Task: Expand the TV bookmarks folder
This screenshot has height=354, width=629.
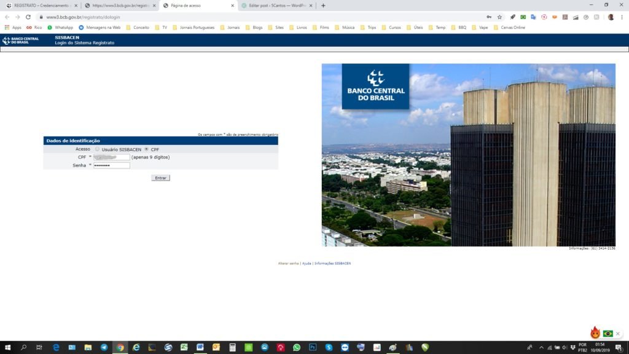Action: (161, 27)
